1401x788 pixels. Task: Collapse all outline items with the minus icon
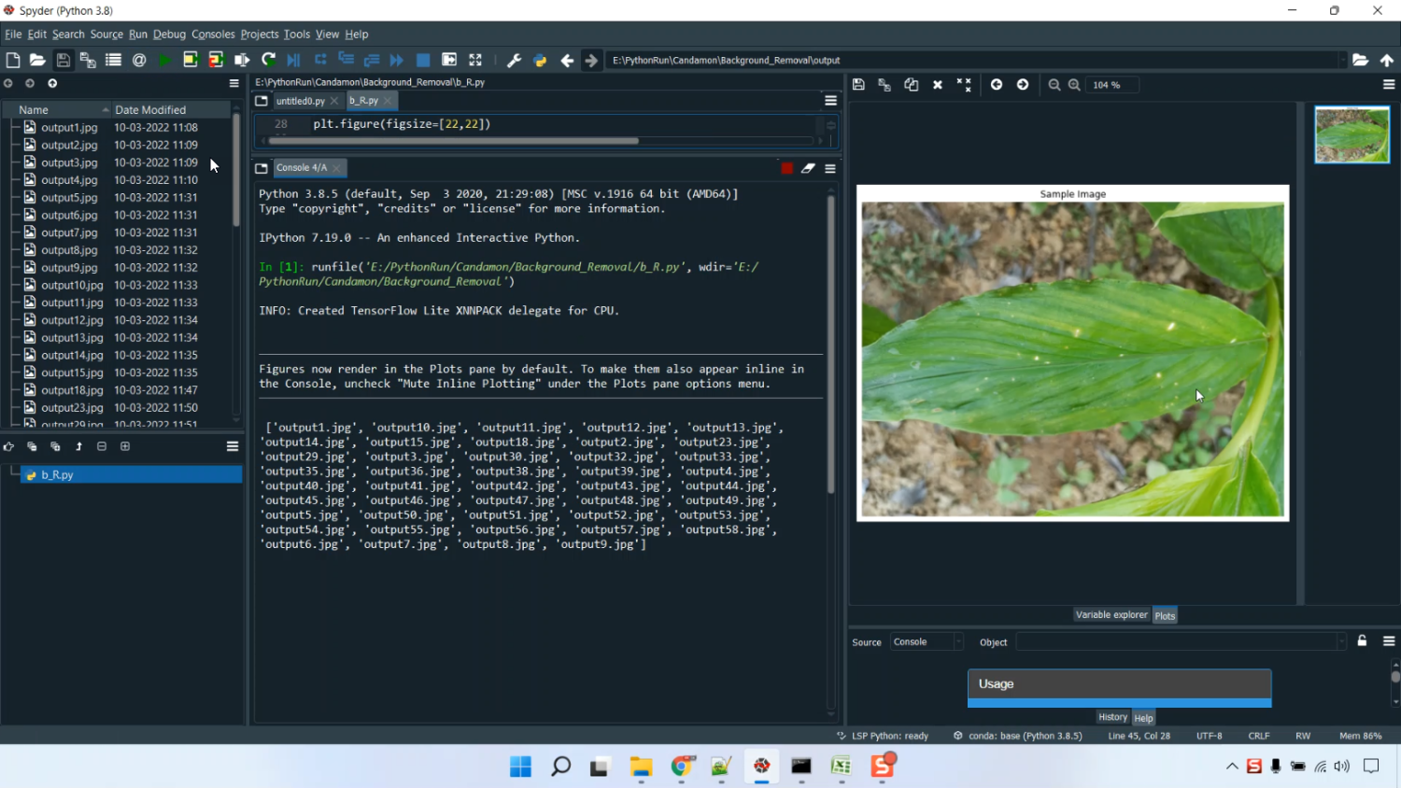pyautogui.click(x=102, y=447)
